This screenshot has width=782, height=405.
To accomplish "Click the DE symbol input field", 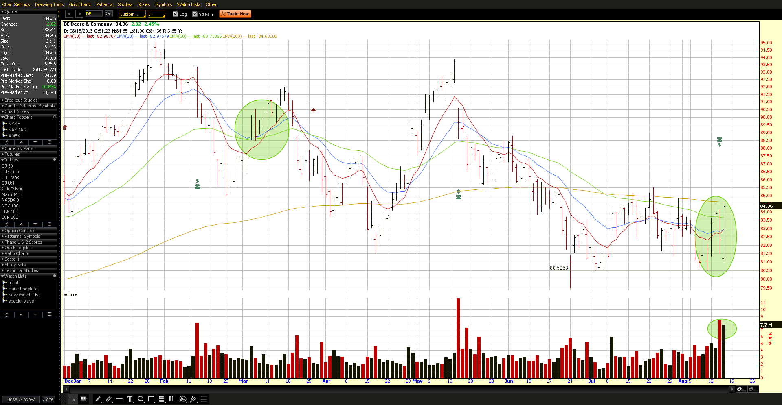I will click(94, 14).
